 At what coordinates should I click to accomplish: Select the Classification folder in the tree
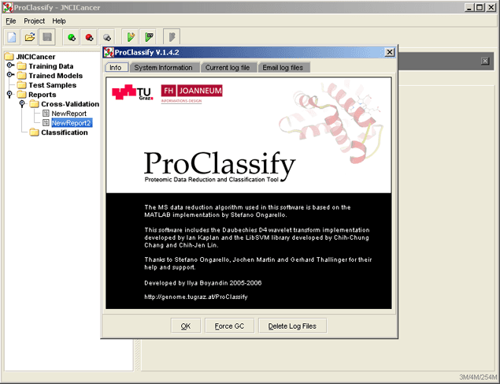(x=64, y=132)
